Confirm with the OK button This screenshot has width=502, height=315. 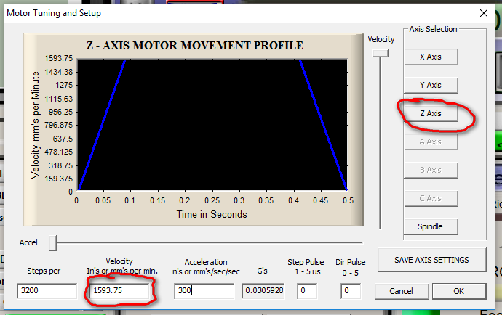(x=459, y=291)
